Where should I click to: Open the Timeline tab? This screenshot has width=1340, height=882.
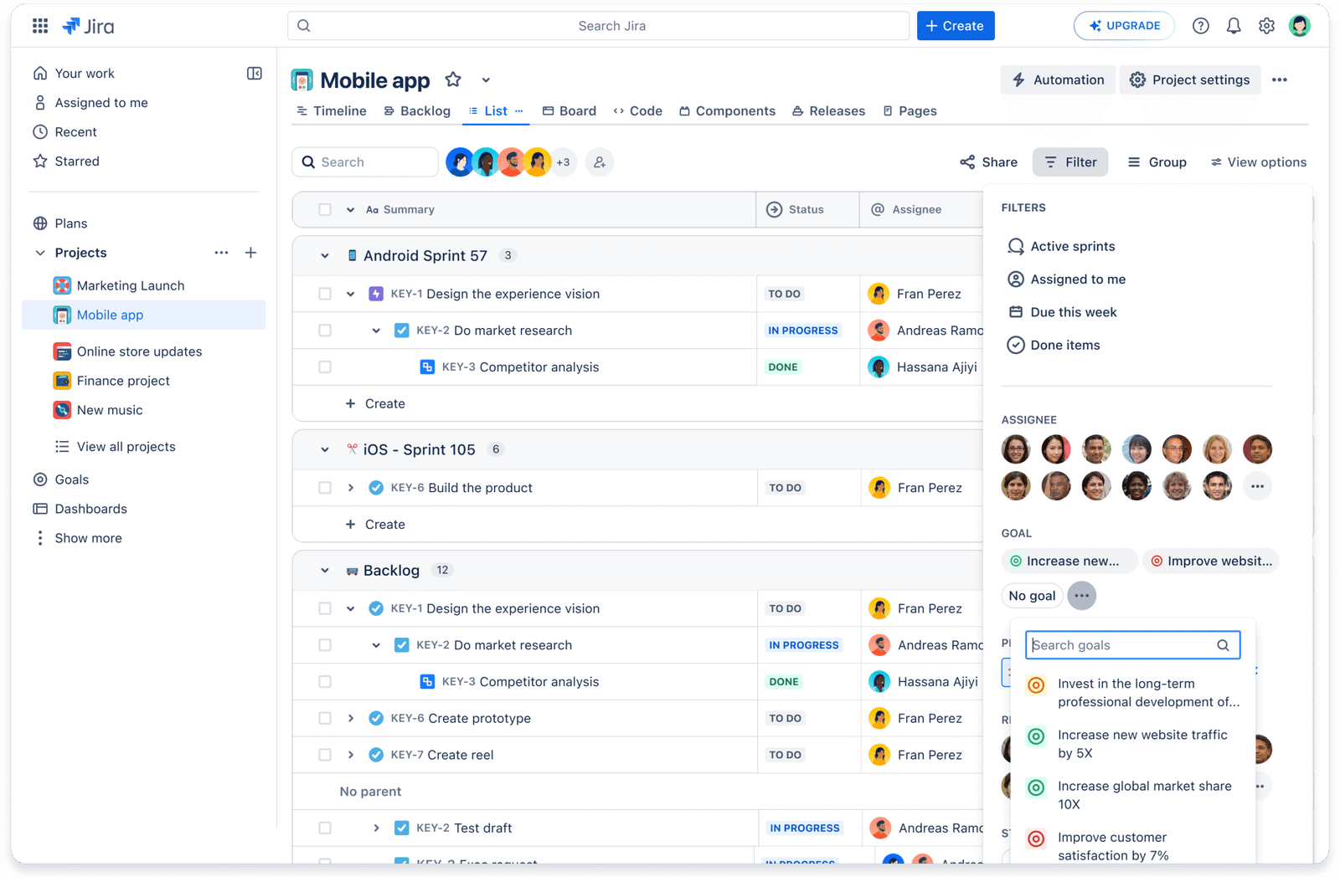(x=332, y=111)
